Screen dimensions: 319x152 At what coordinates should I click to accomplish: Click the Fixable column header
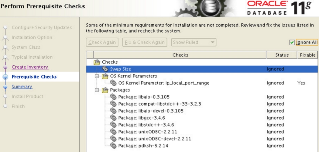point(307,55)
